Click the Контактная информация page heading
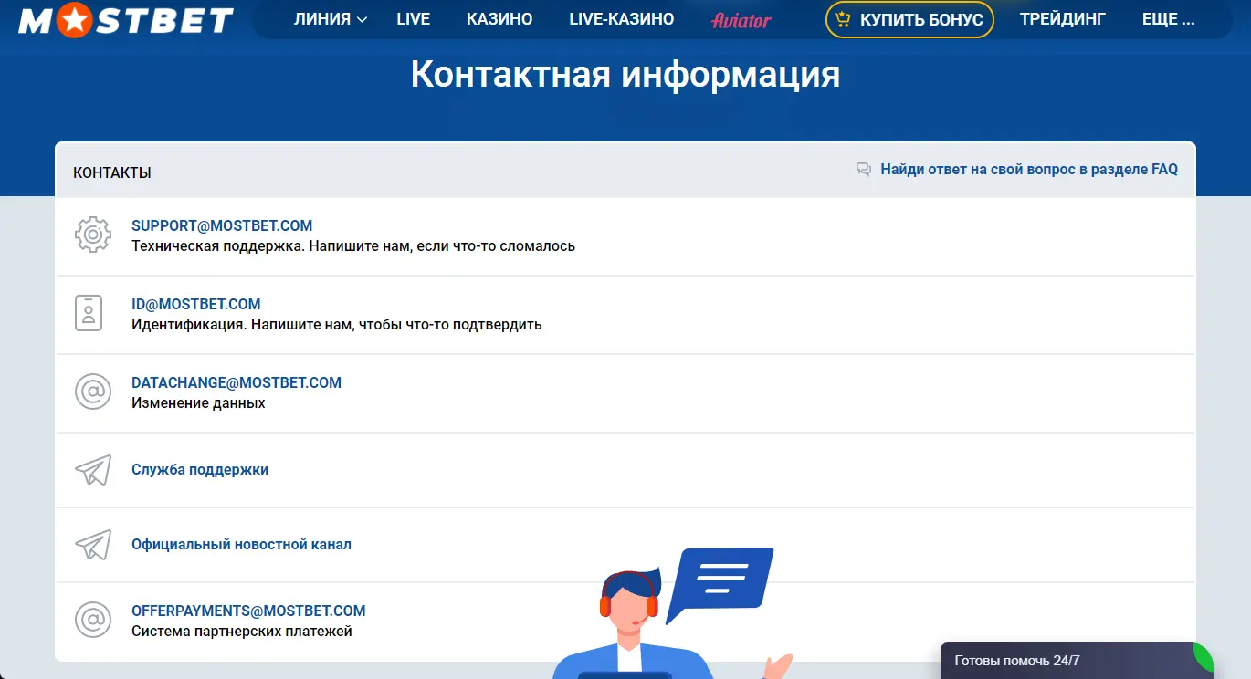The image size is (1251, 679). (x=625, y=74)
